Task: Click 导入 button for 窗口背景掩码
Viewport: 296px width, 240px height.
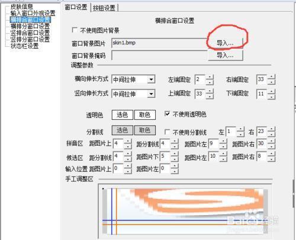Action: 225,55
